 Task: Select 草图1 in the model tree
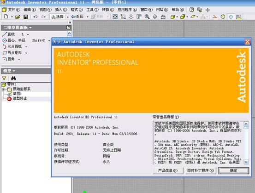coord(17,93)
